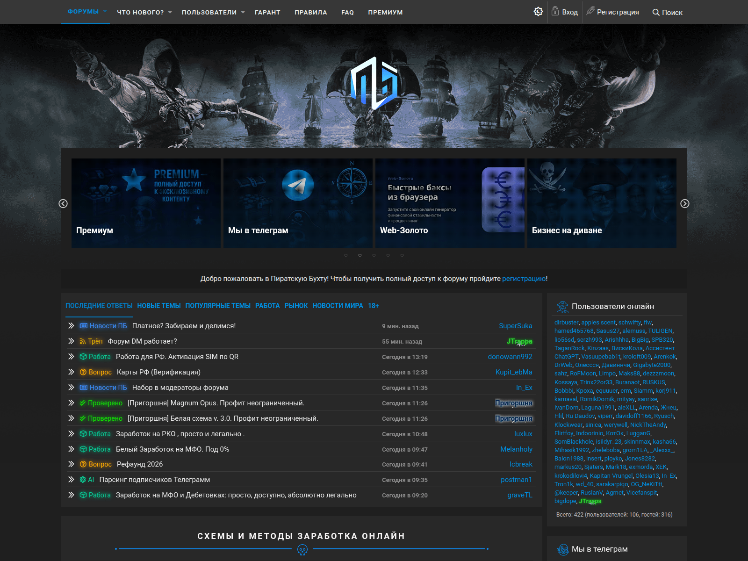Open the Премиум carousel card
The image size is (748, 561).
[146, 203]
